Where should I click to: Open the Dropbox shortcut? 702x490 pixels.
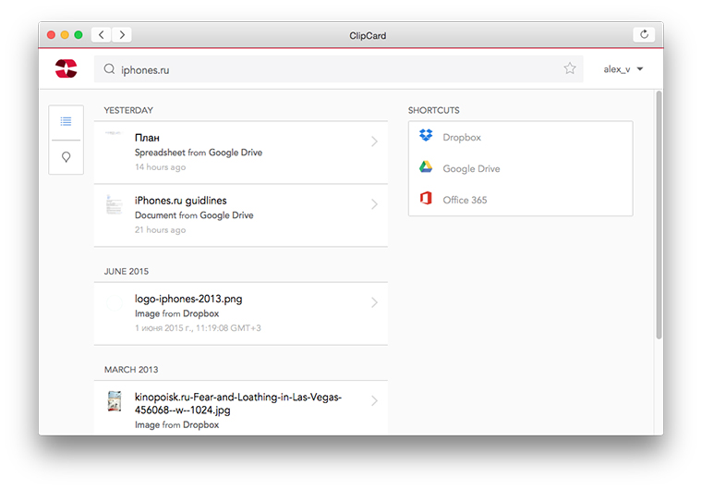click(x=461, y=138)
